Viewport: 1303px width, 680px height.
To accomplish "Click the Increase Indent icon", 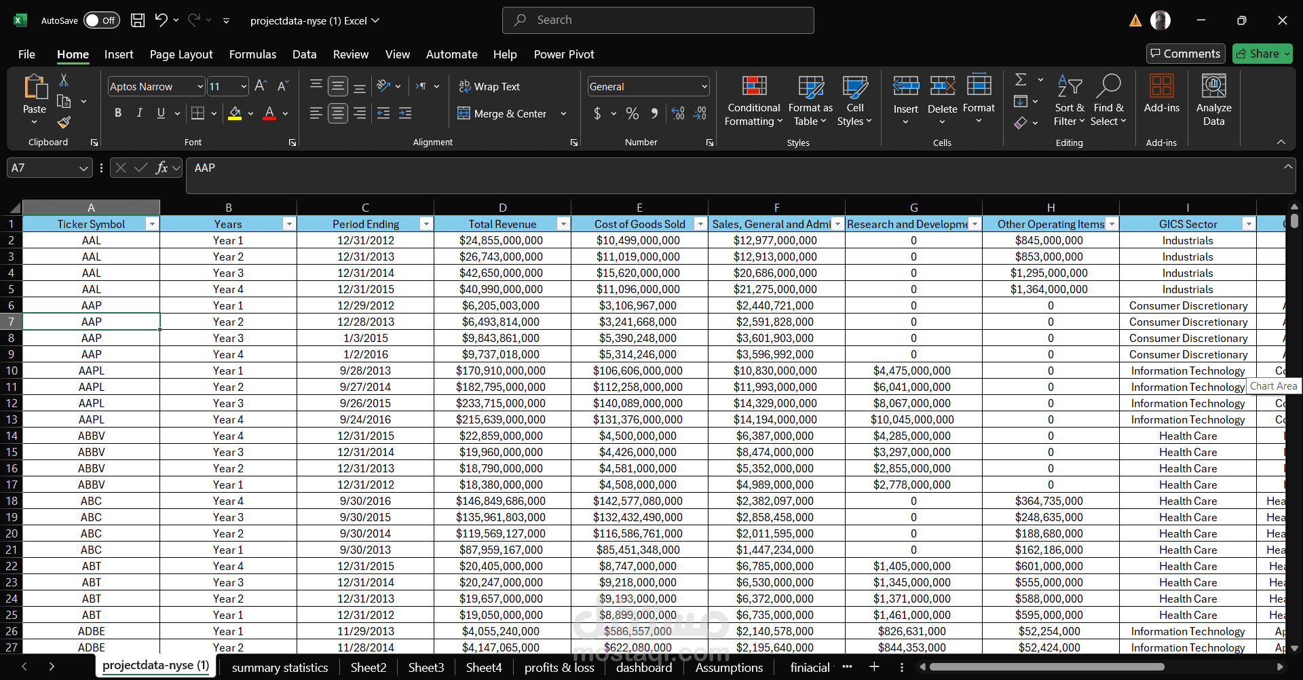I will 405,113.
